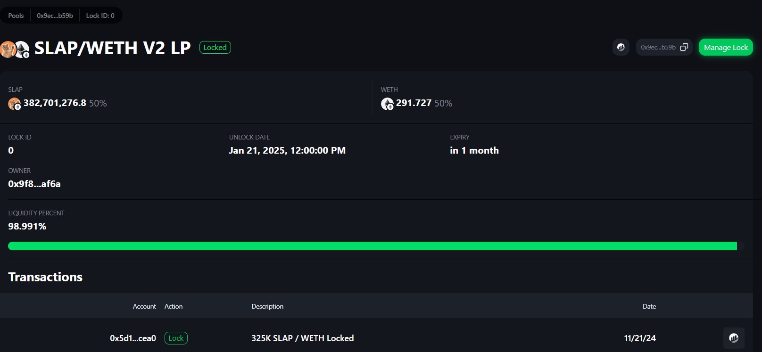This screenshot has width=762, height=352.
Task: Click the chart icon beside the address pill
Action: (621, 47)
